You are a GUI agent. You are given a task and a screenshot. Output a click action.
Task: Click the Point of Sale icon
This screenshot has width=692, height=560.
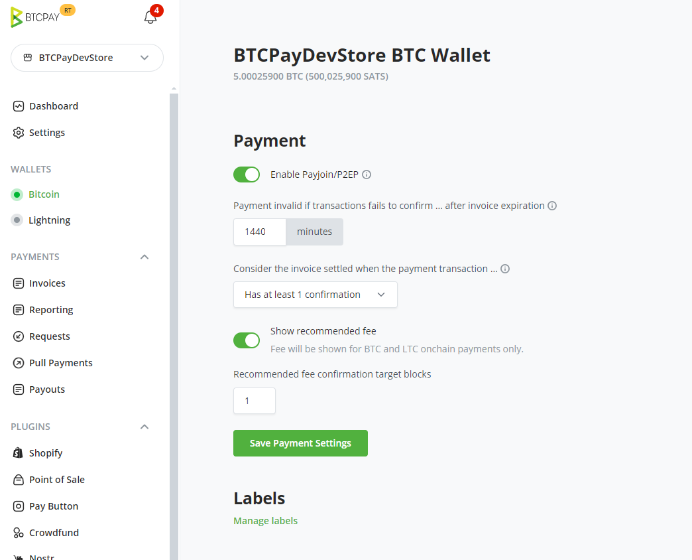pos(19,479)
